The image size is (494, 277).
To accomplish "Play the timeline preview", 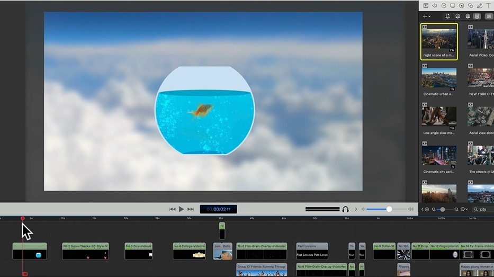I will (x=181, y=209).
